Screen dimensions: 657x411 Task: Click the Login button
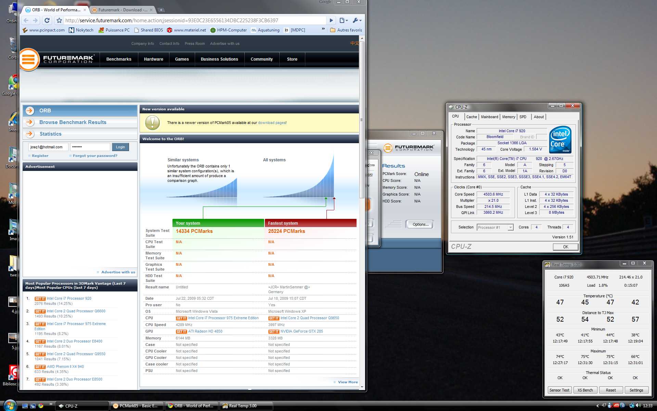pyautogui.click(x=120, y=147)
